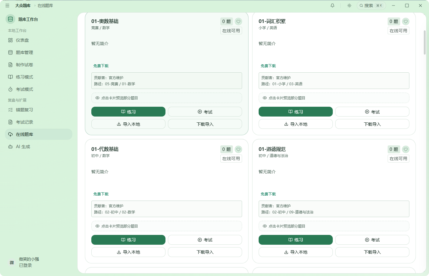Start 考试 for 01-奥数基础
The width and height of the screenshot is (429, 276).
205,112
